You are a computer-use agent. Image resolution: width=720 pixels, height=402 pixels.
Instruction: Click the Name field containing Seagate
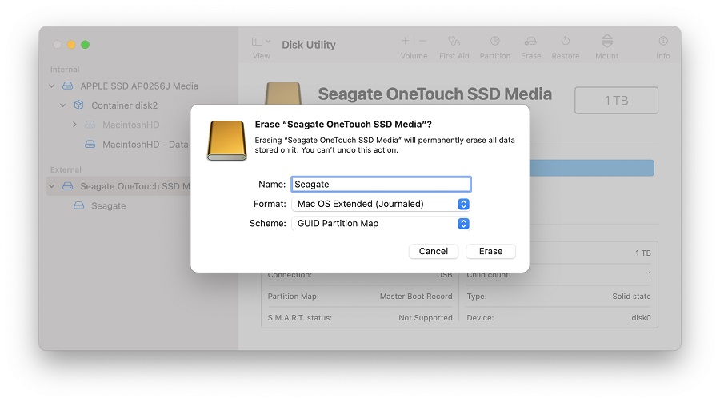[381, 184]
